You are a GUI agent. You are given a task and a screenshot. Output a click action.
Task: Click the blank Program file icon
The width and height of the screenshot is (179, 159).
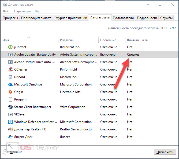click(10, 99)
